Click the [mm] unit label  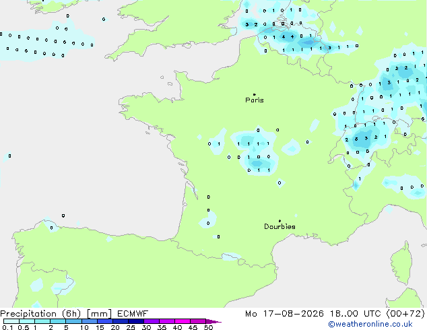(99, 314)
